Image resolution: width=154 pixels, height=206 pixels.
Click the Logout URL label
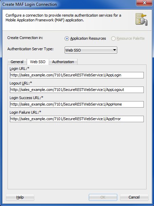[21, 83]
